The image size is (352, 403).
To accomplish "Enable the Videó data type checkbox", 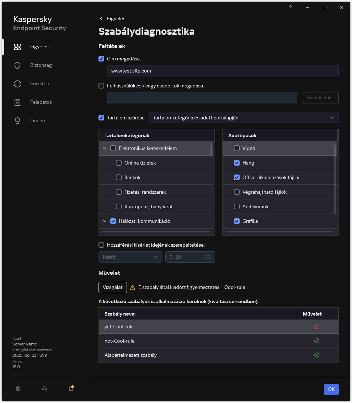I will coord(236,148).
